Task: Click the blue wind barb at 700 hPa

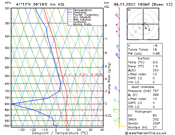Action: [x=117, y=89]
